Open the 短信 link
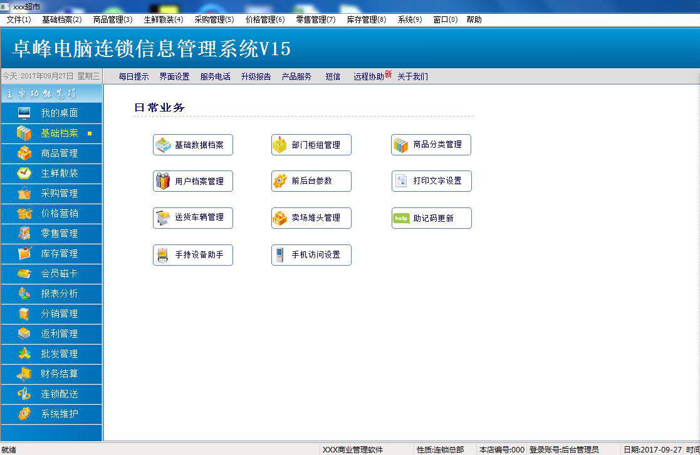The height and width of the screenshot is (455, 700). [333, 76]
